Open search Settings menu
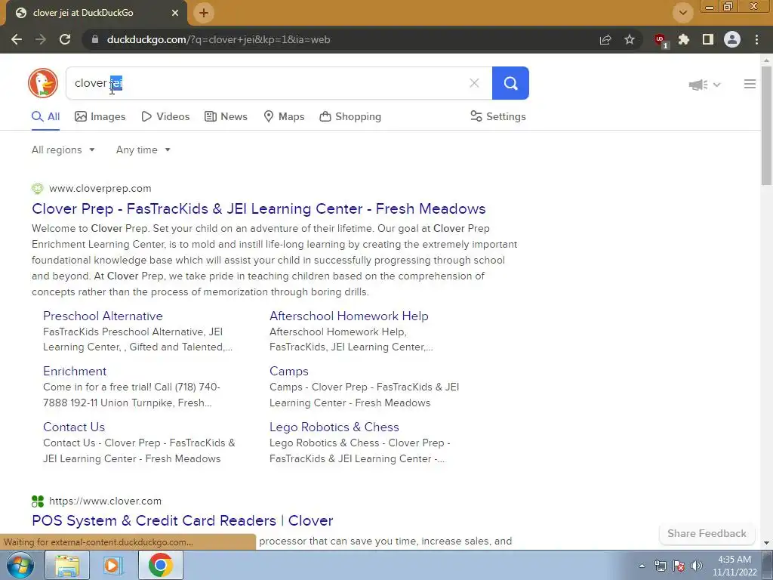The image size is (773, 580). coord(498,117)
